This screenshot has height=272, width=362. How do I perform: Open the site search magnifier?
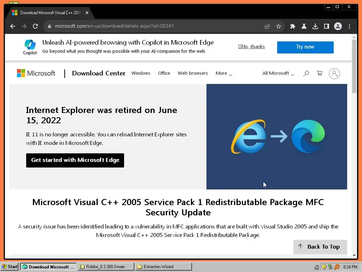coord(306,73)
